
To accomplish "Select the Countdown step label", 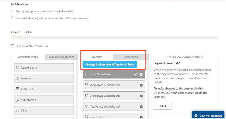I will coord(29,100).
